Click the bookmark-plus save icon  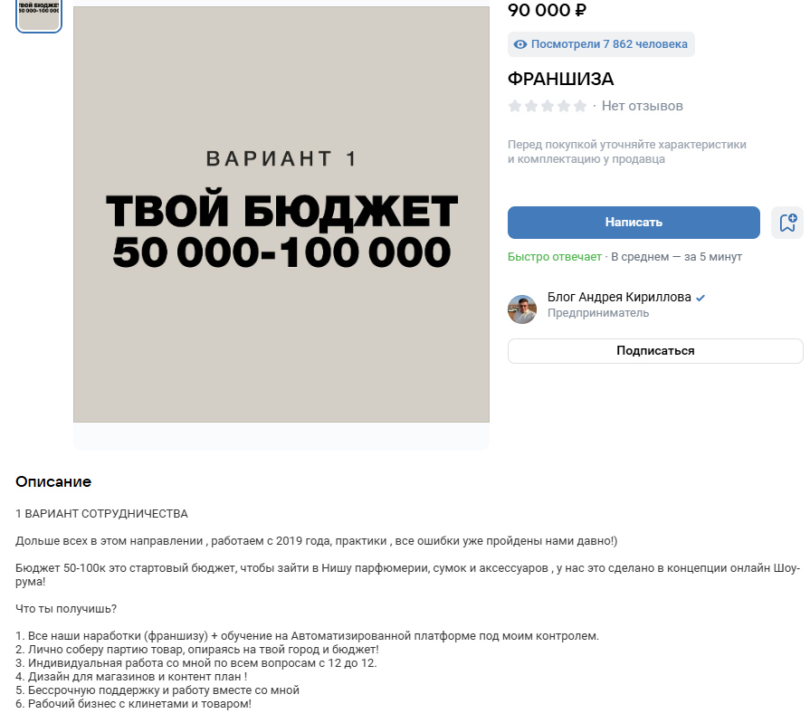[787, 223]
